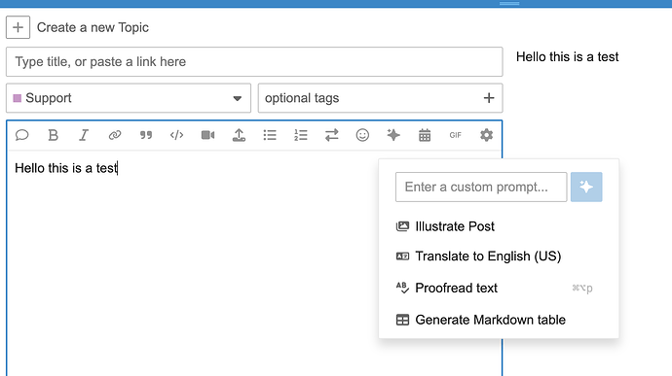Open the optional tags selector

click(380, 98)
